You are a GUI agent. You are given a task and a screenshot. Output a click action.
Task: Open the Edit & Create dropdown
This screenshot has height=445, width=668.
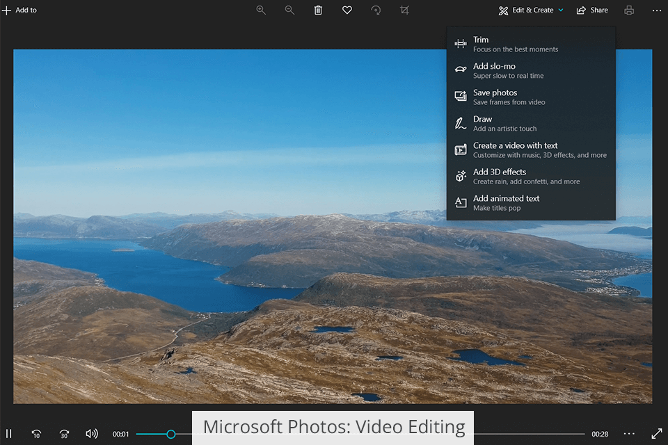coord(532,10)
